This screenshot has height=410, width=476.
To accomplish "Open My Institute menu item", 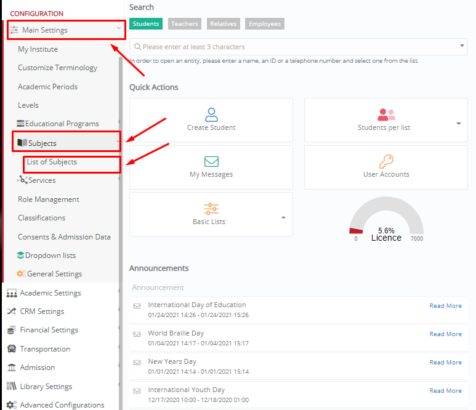I will pyautogui.click(x=38, y=49).
